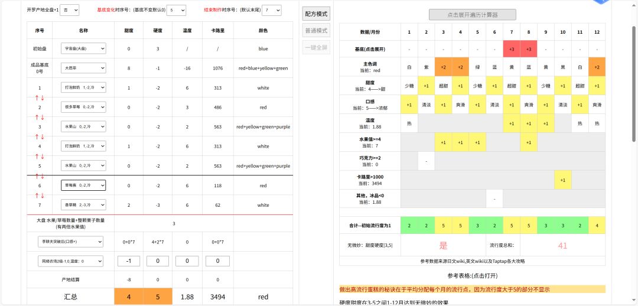Open the 结束制作 sequence number dropdown
The height and width of the screenshot is (306, 638).
pyautogui.click(x=272, y=11)
